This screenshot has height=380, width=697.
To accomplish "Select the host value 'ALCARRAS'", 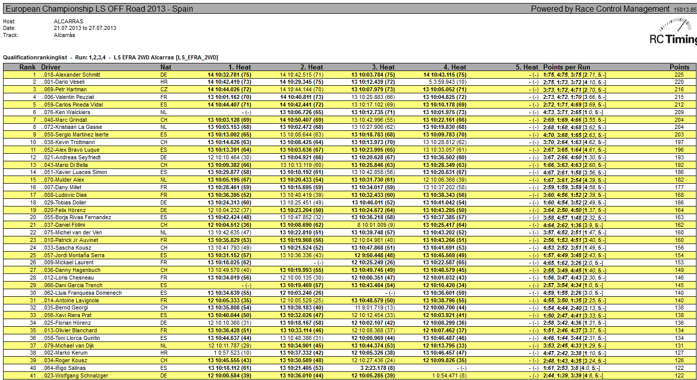I will point(69,21).
